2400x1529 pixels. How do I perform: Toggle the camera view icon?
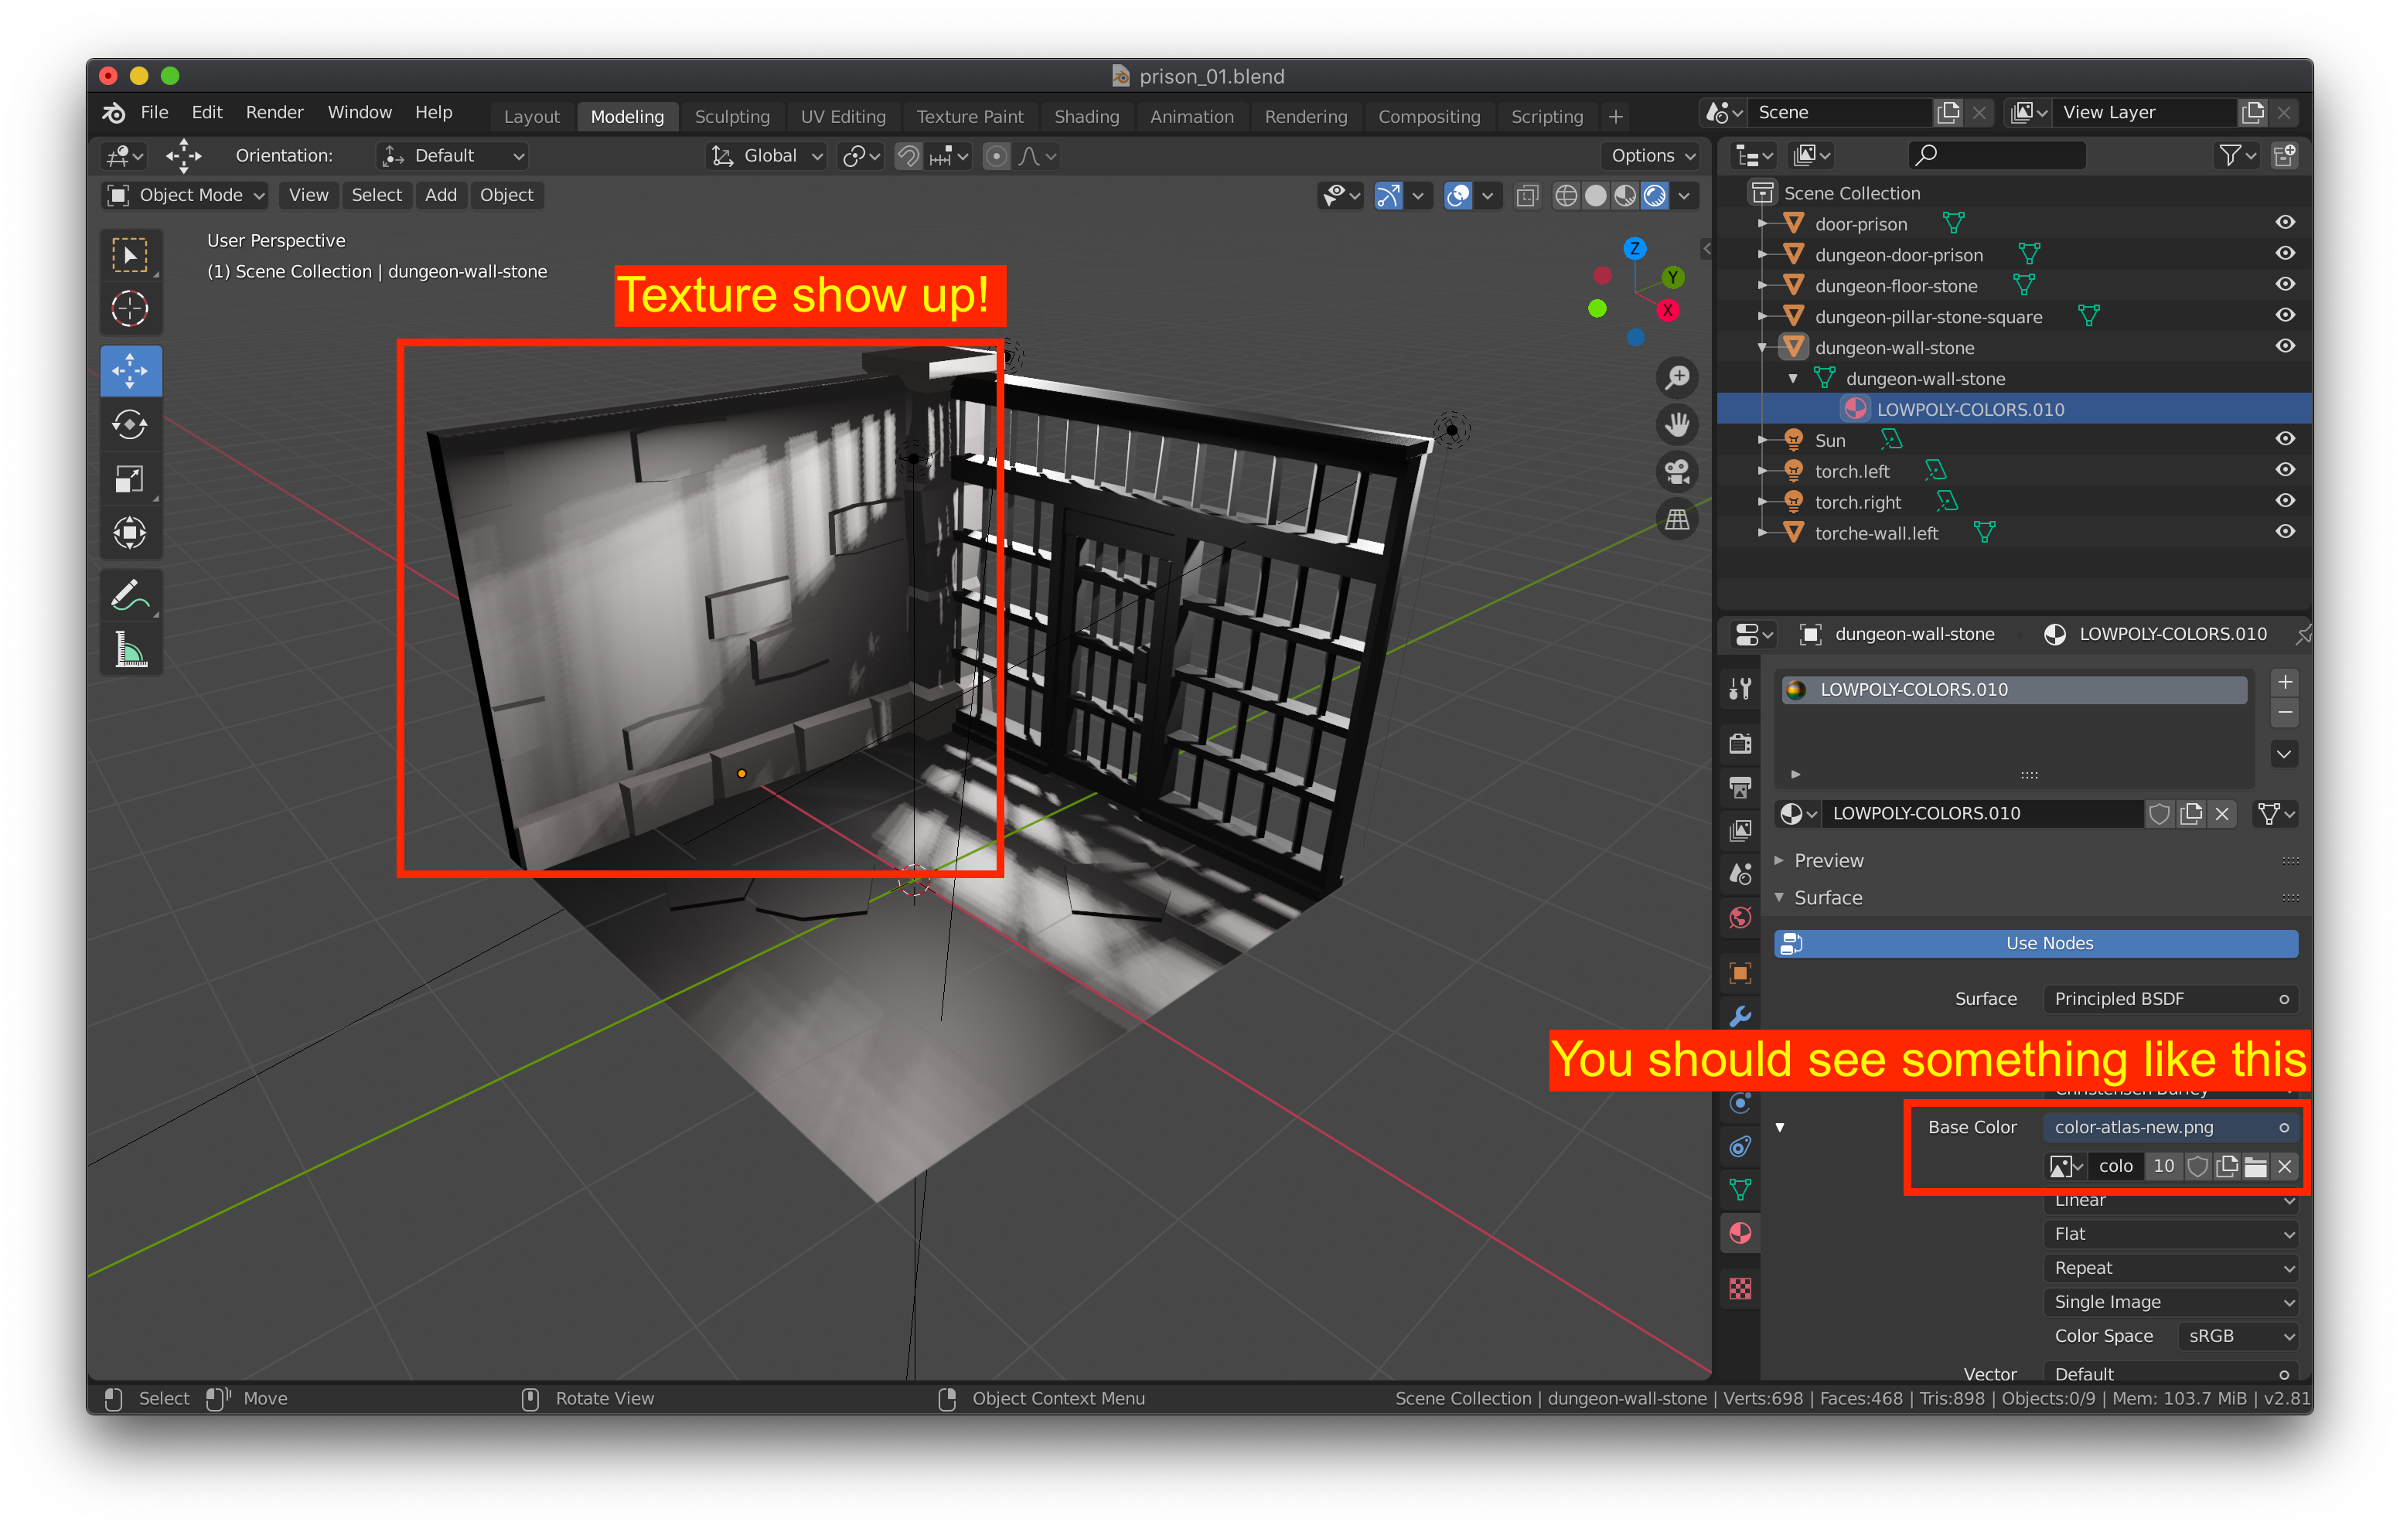[x=1676, y=472]
